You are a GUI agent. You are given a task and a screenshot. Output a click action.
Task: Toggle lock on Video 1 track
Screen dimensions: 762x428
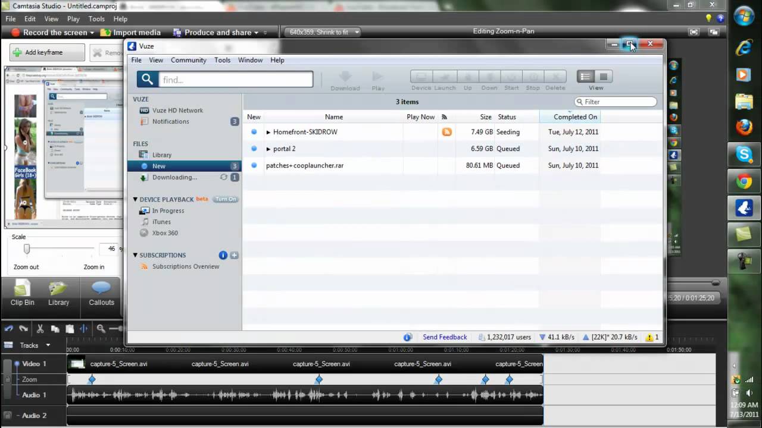8,378
